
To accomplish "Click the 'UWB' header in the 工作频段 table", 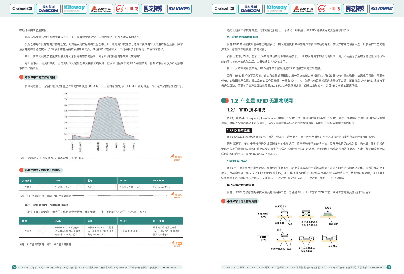I will click(68, 180).
